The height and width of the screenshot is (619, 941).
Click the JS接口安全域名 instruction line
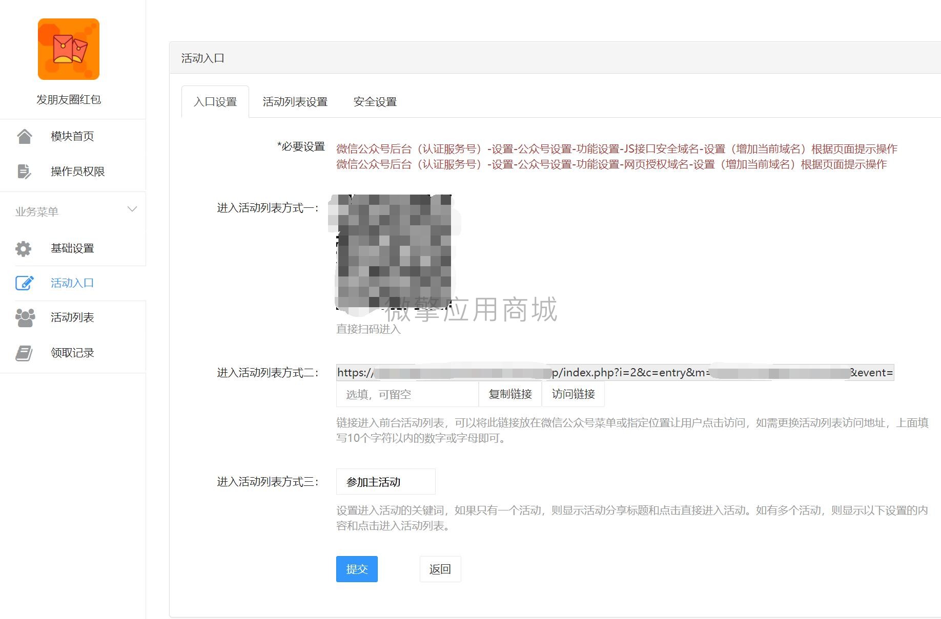617,149
